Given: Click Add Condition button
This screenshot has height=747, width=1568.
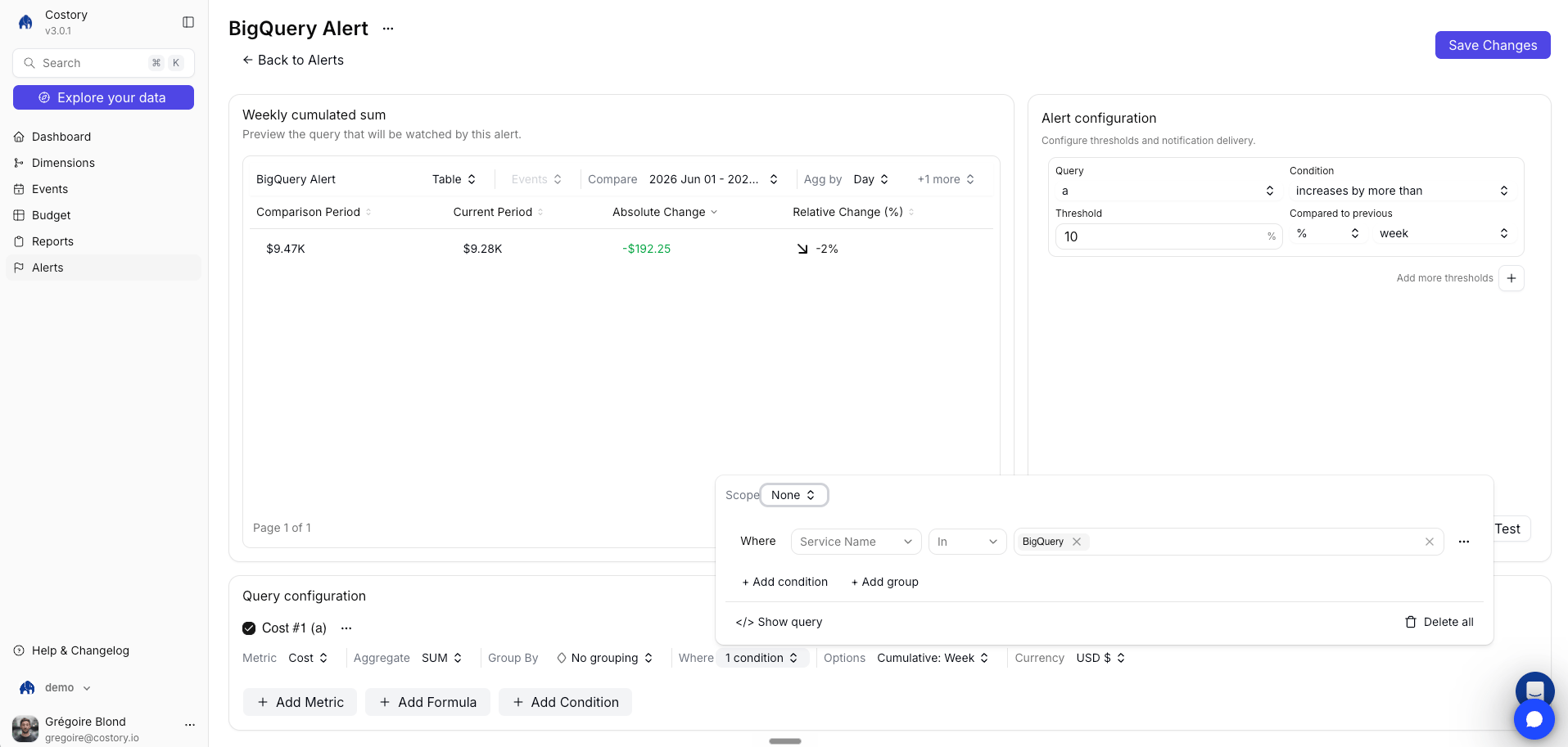Looking at the screenshot, I should pos(565,702).
